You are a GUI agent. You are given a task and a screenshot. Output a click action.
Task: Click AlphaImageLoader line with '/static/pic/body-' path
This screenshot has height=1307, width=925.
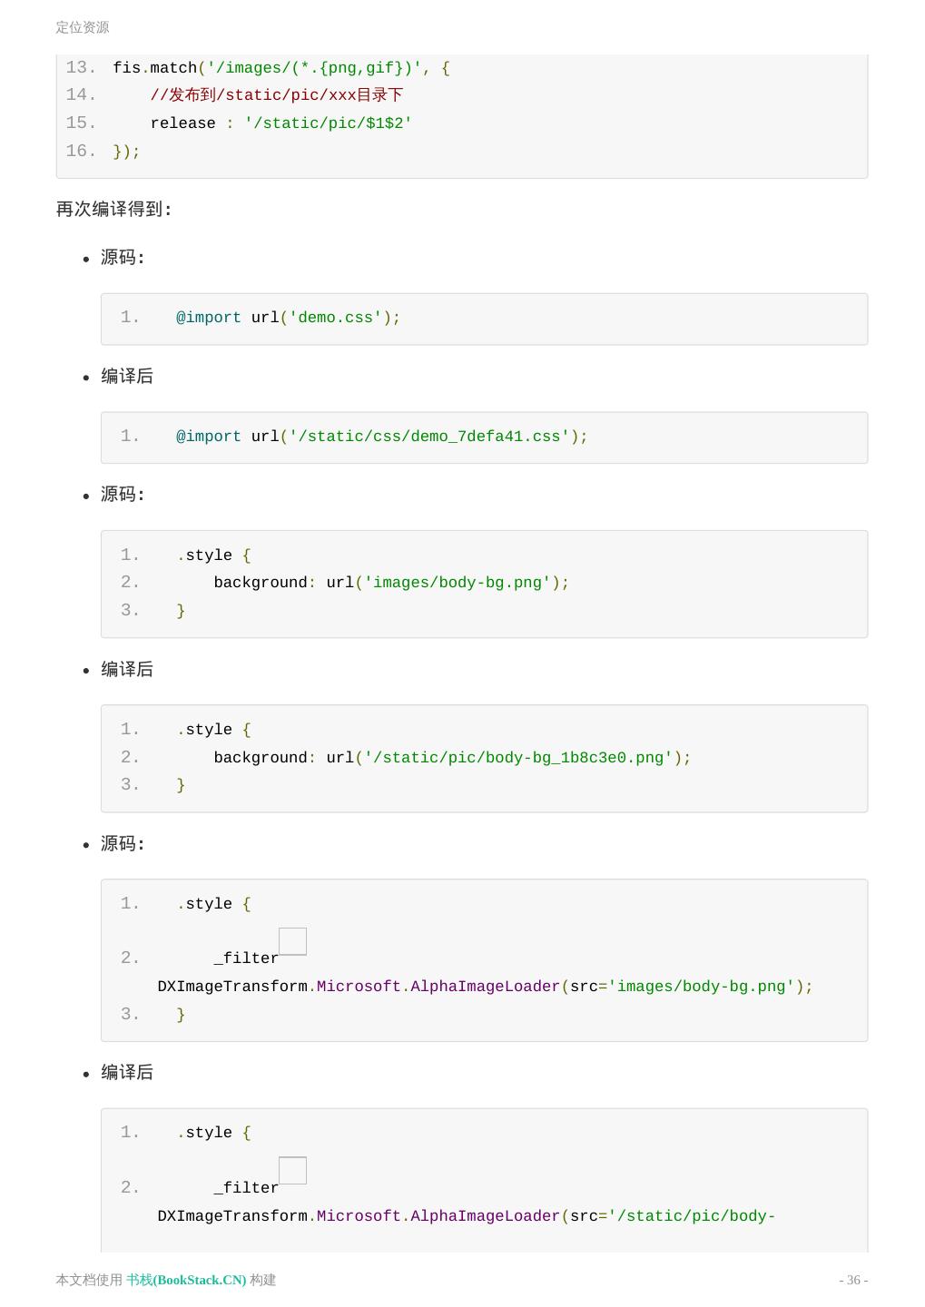pyautogui.click(x=466, y=1216)
